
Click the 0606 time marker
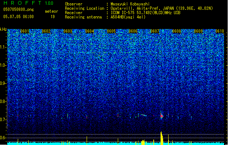pyautogui.click(x=133, y=31)
